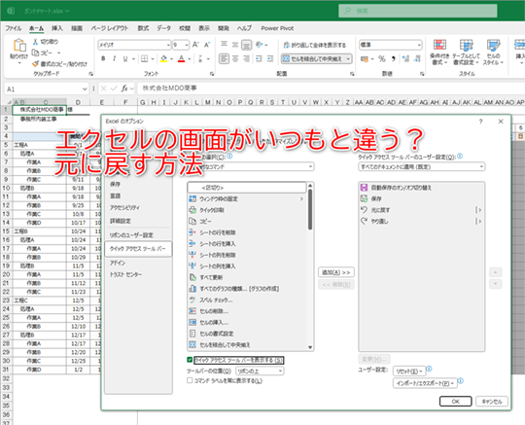Select 詳細設定 in options sidebar
This screenshot has width=525, height=425.
click(138, 221)
